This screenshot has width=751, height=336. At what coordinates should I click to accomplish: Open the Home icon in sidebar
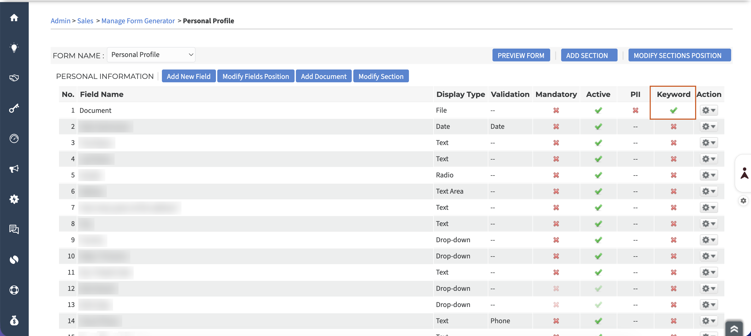(x=14, y=18)
